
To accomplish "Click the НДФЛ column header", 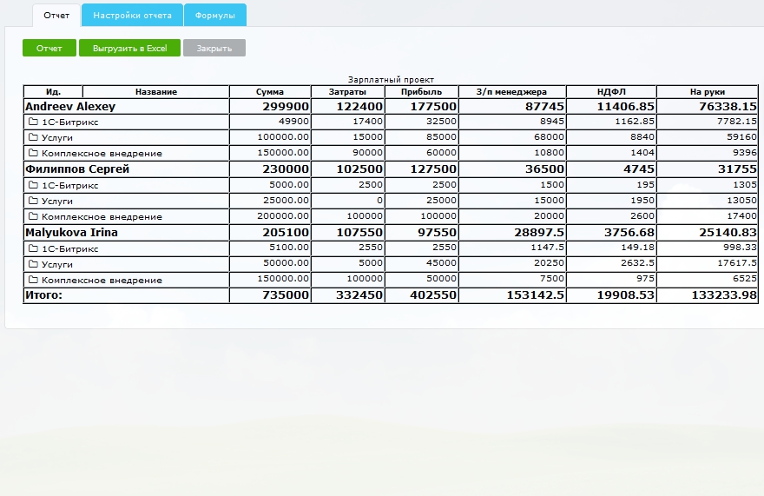I will (611, 92).
